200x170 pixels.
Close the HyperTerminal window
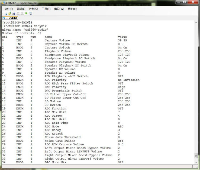pos(193,2)
